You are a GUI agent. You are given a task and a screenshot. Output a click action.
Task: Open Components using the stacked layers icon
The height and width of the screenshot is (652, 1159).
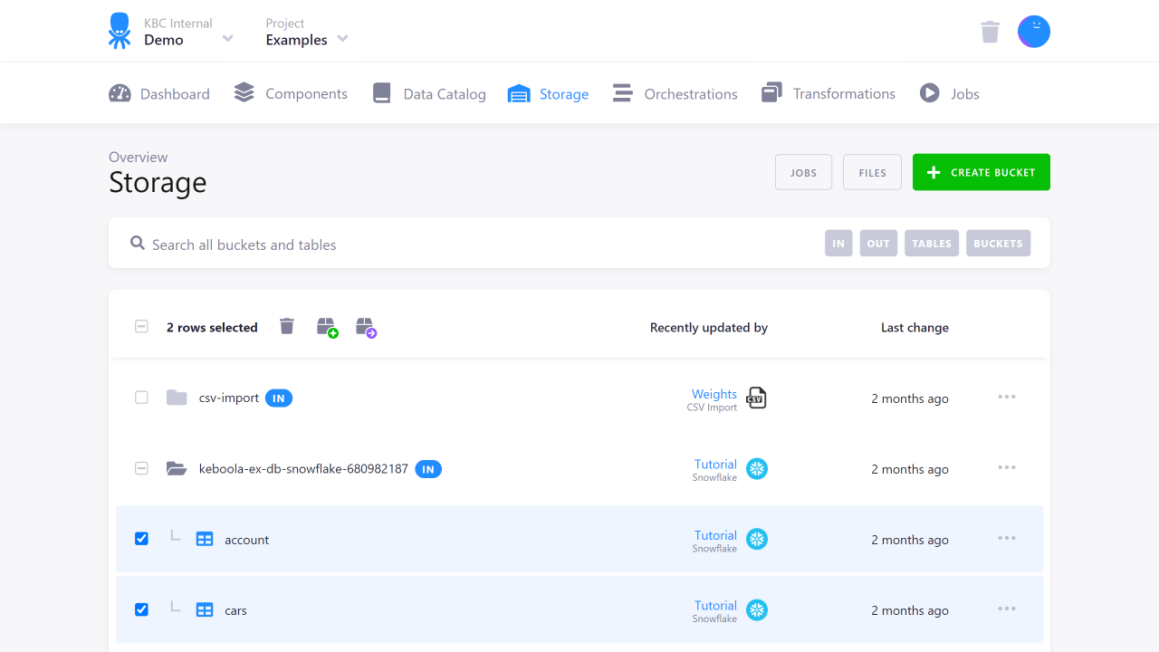coord(243,92)
